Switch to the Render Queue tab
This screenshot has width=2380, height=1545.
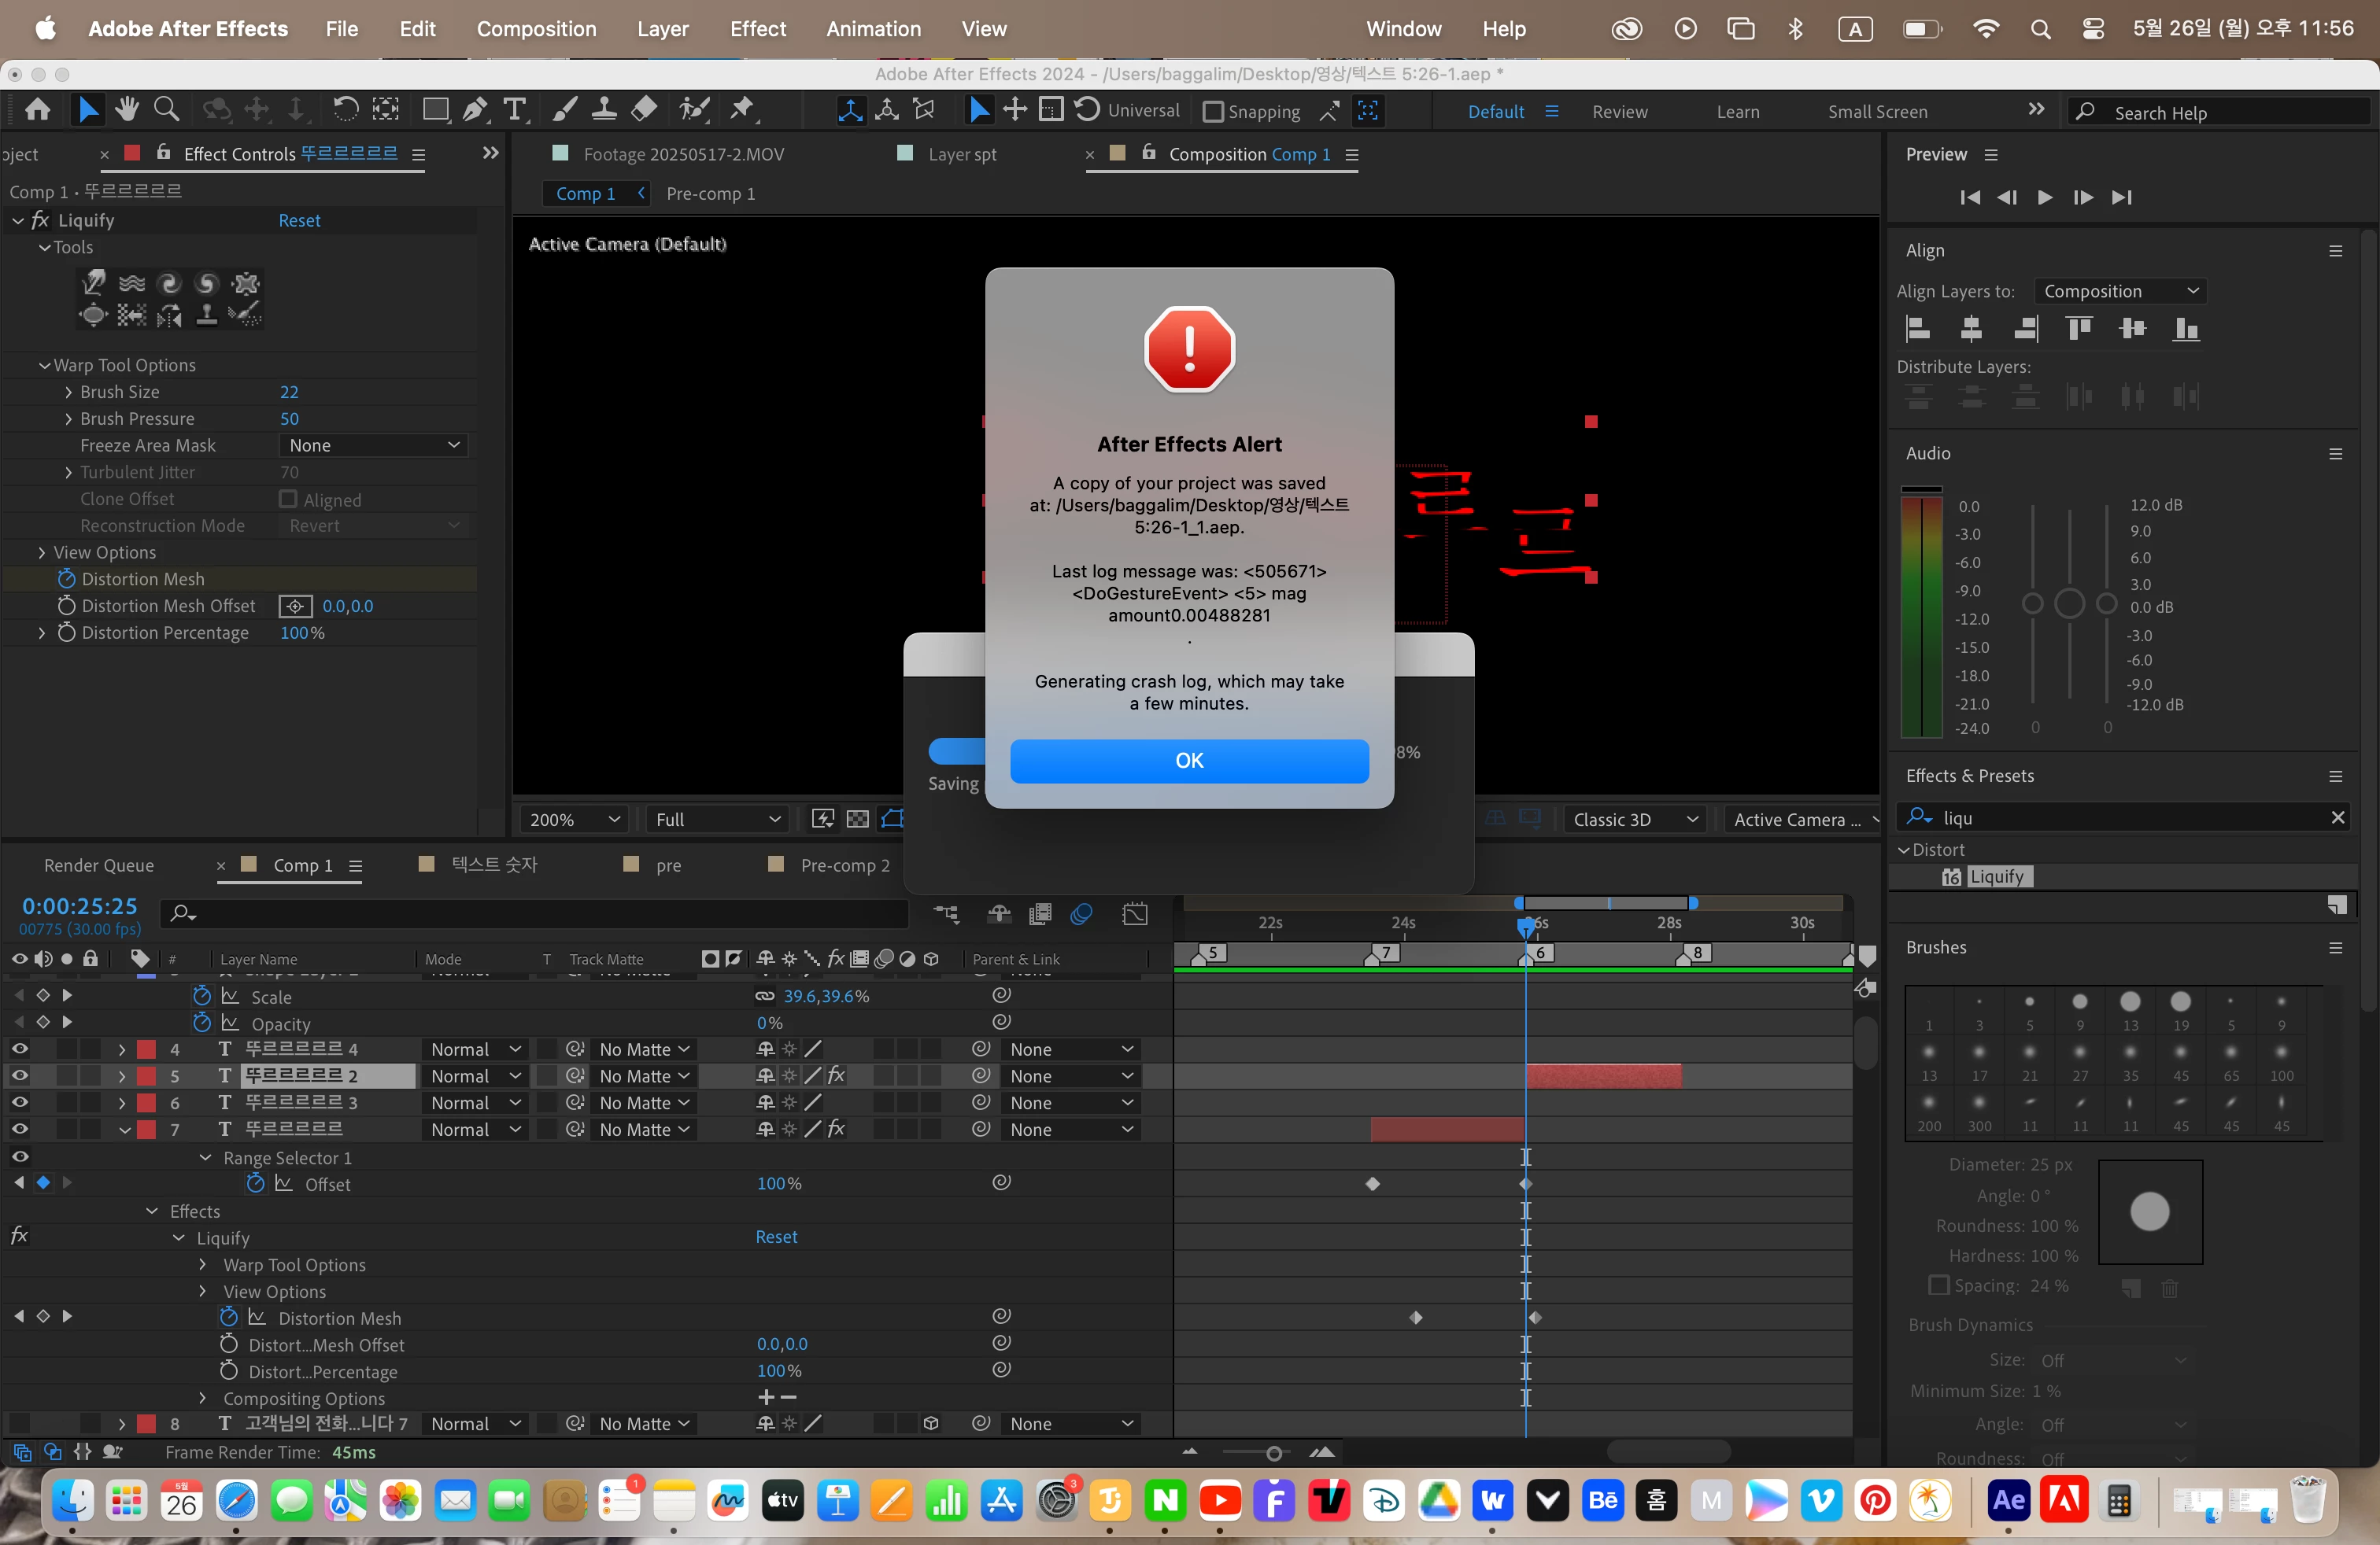click(x=99, y=865)
